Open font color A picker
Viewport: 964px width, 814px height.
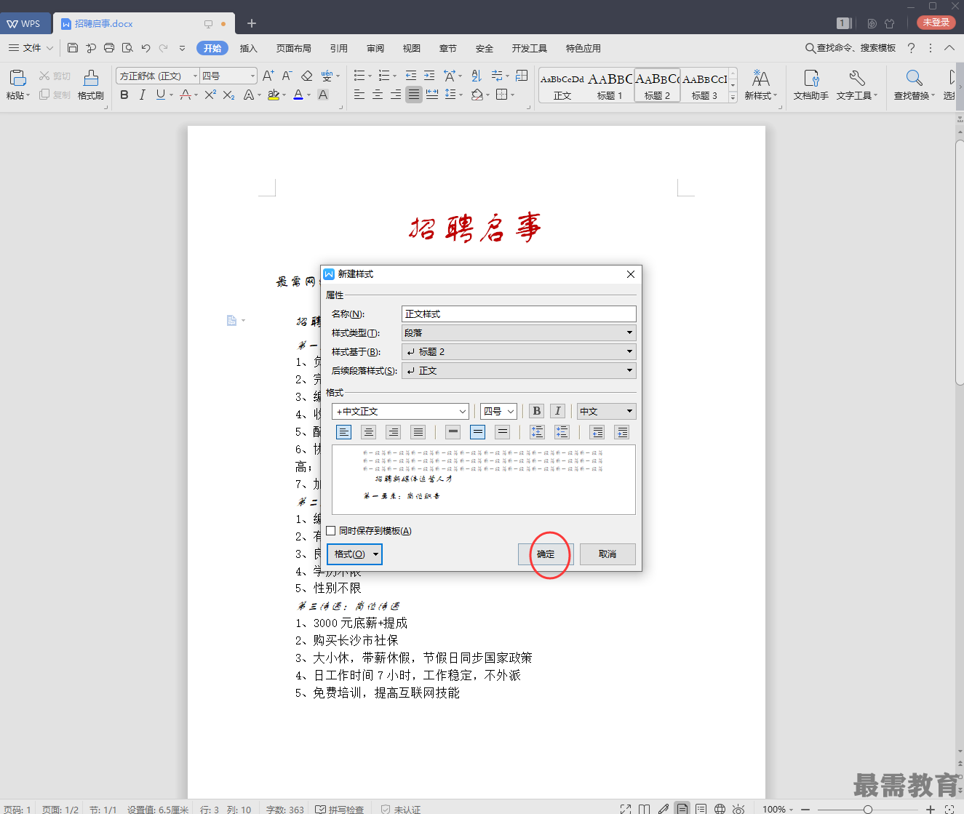pos(298,95)
